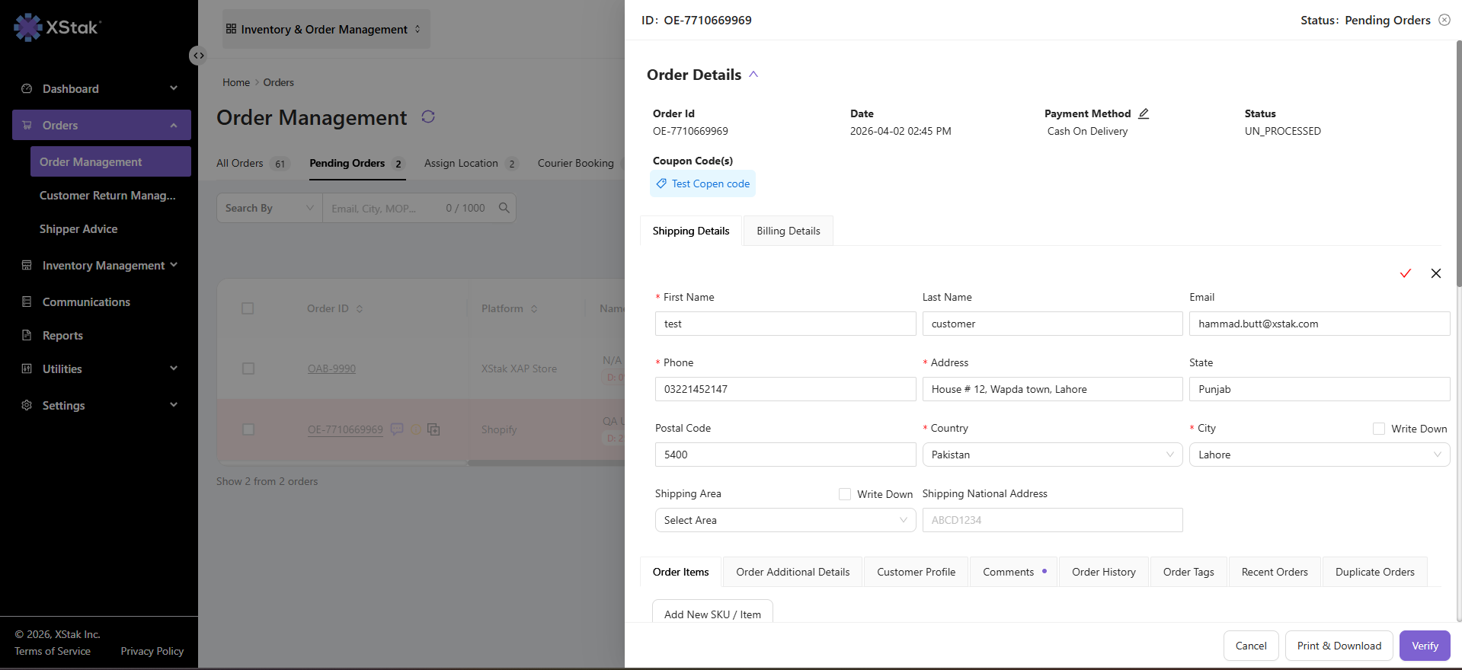
Task: Click the search magnifier icon
Action: tap(504, 208)
